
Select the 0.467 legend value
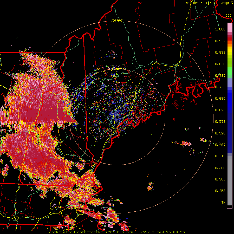pos(220,145)
